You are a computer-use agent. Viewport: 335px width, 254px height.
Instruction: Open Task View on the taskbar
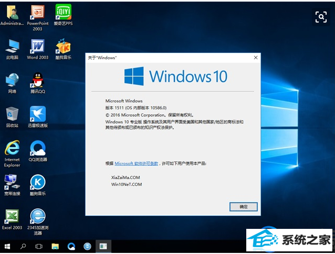coord(39,246)
